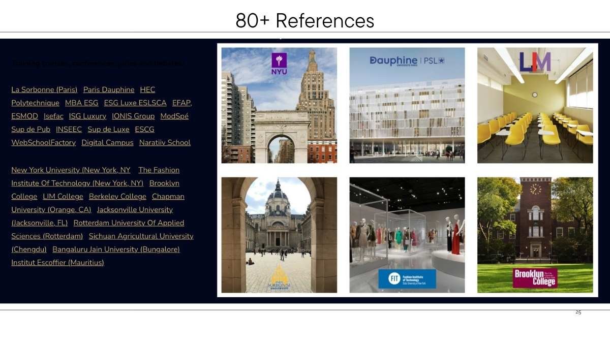Open the La Sorbonne (Paris) link
Image resolution: width=610 pixels, height=343 pixels.
tap(44, 90)
